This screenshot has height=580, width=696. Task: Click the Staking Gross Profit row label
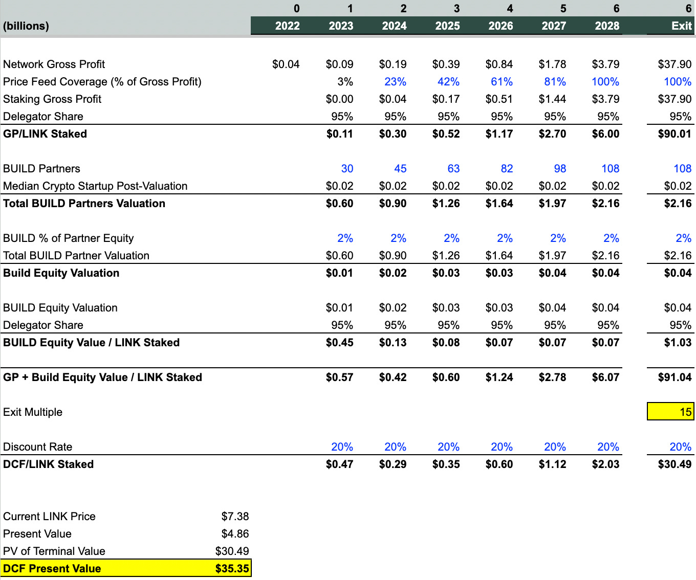point(52,99)
